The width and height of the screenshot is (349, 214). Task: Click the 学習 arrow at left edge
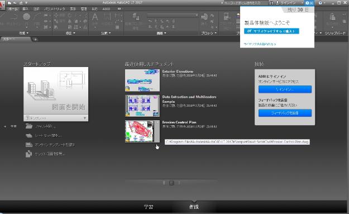click(5, 126)
